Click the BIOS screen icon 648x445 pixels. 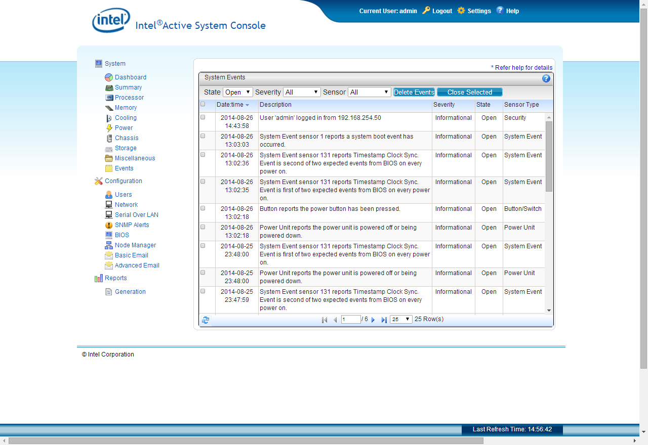[x=109, y=235]
